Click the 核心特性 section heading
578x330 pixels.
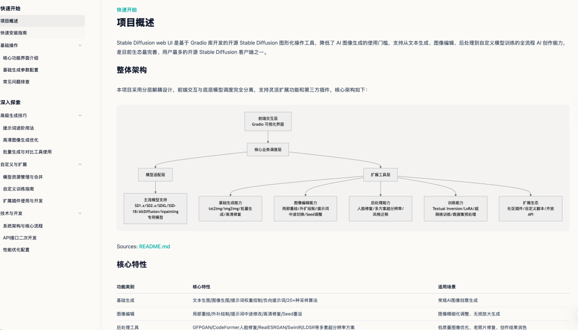tap(132, 264)
